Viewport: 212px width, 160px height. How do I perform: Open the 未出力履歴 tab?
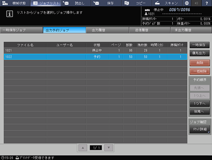(191, 30)
